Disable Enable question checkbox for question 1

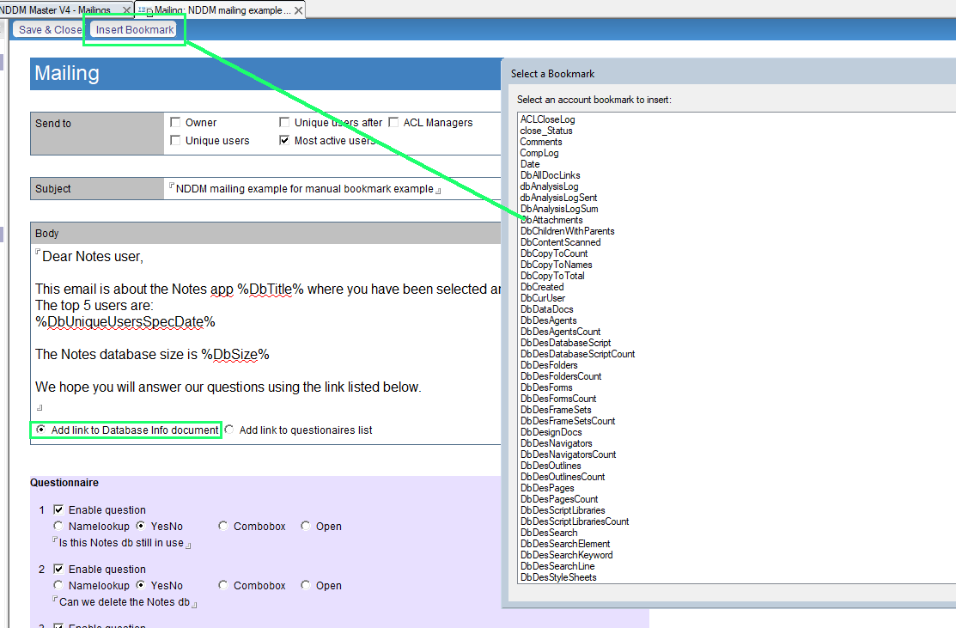pos(59,510)
